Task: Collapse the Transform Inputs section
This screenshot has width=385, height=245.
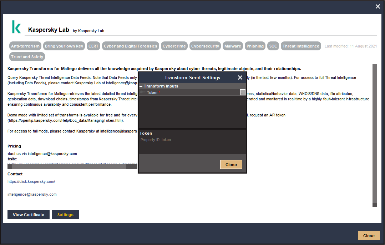Action: pos(141,86)
